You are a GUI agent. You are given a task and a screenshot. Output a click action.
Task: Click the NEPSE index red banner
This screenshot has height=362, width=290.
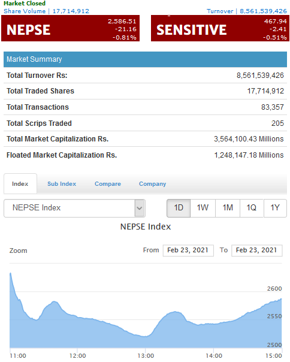click(x=71, y=28)
